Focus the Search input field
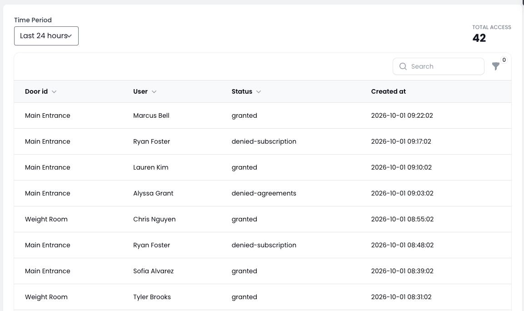 (x=439, y=66)
